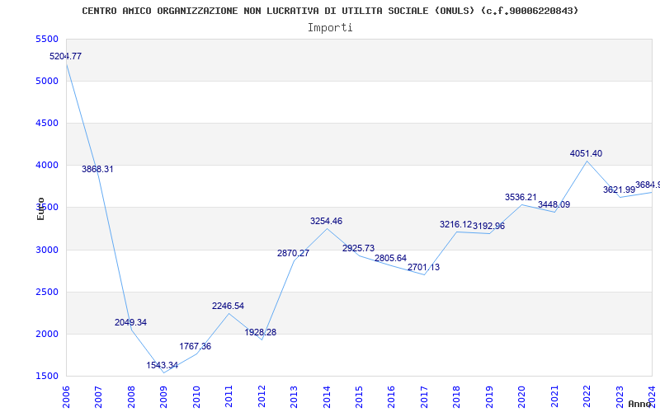Select the 3868.31 data point label
The height and width of the screenshot is (412, 660).
97,169
